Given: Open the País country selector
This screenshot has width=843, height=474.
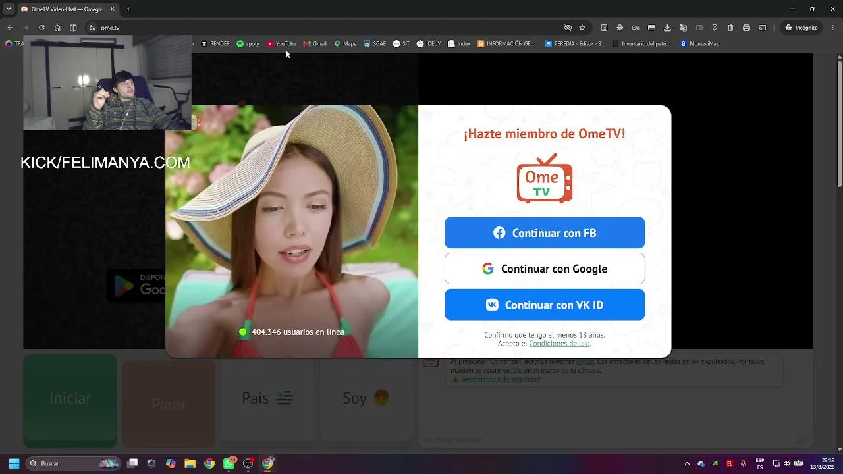Looking at the screenshot, I should click(267, 398).
